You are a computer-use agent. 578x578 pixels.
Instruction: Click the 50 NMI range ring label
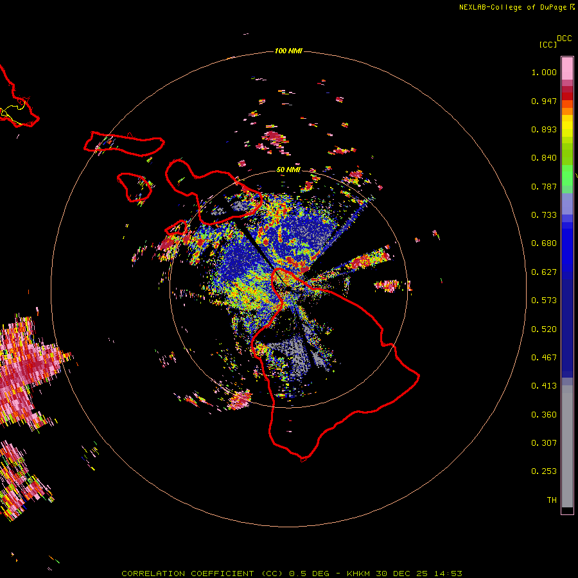coord(288,170)
